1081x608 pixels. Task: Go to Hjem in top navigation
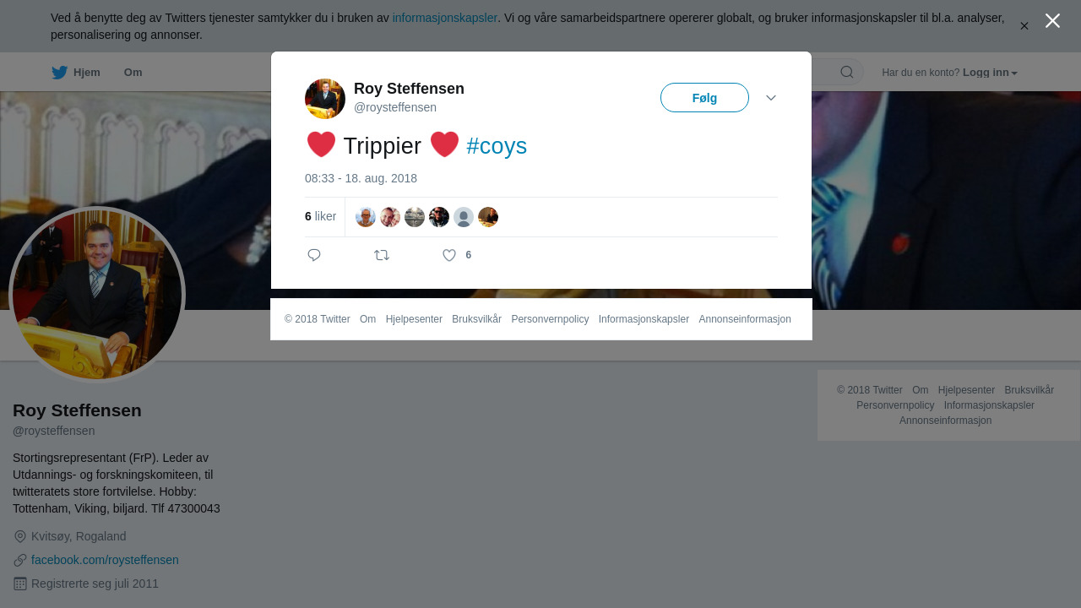coord(75,73)
